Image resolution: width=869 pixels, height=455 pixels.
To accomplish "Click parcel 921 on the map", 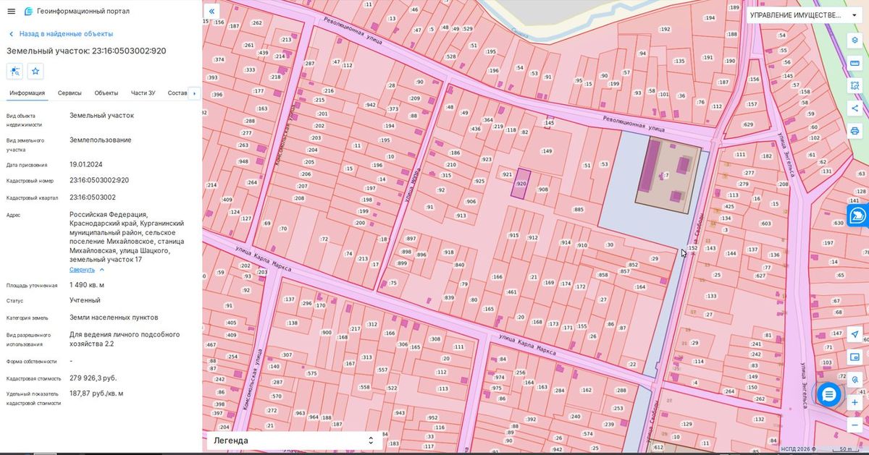I will pyautogui.click(x=507, y=174).
